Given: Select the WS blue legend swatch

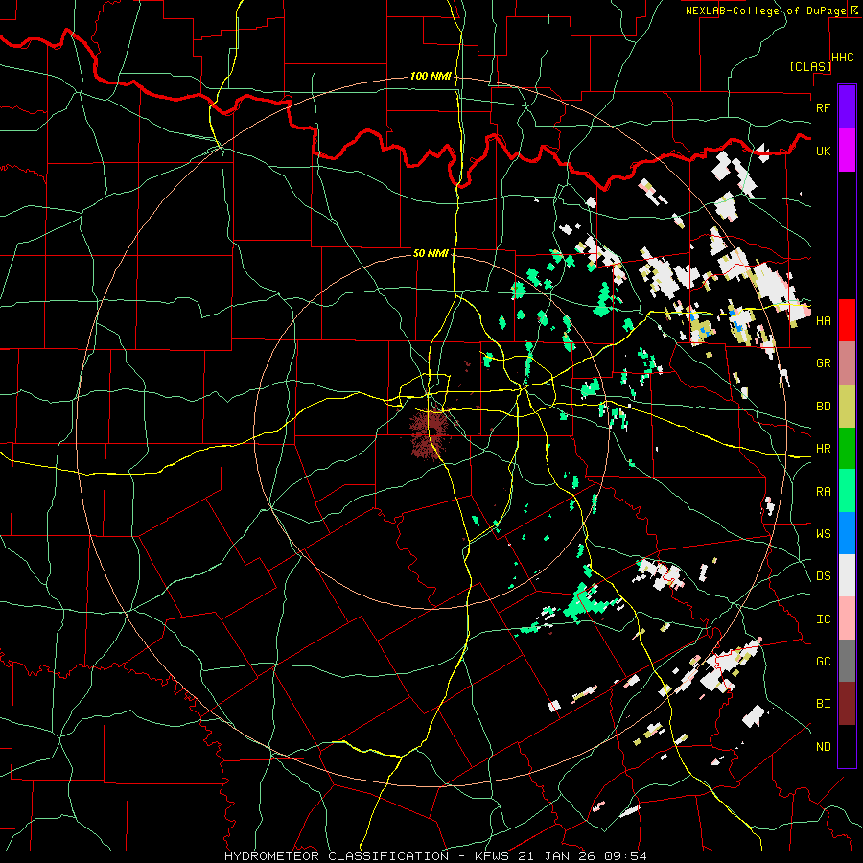Looking at the screenshot, I should pyautogui.click(x=847, y=533).
